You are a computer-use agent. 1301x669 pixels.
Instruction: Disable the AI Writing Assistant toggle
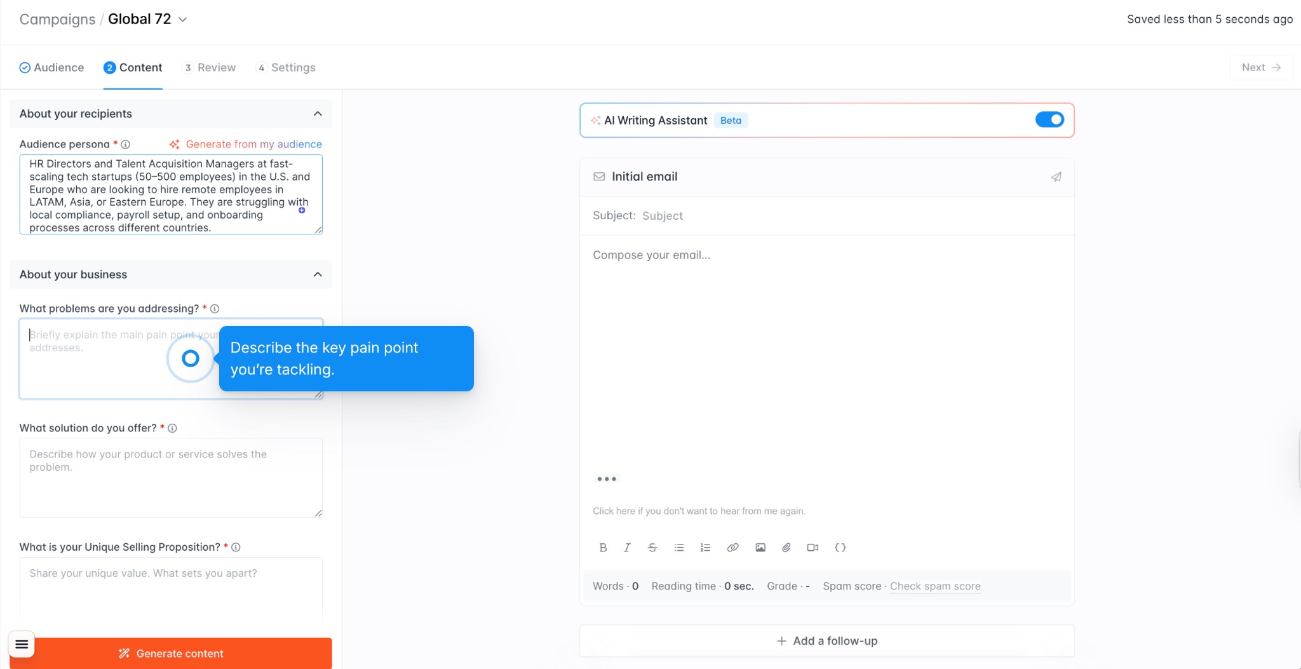(x=1049, y=119)
